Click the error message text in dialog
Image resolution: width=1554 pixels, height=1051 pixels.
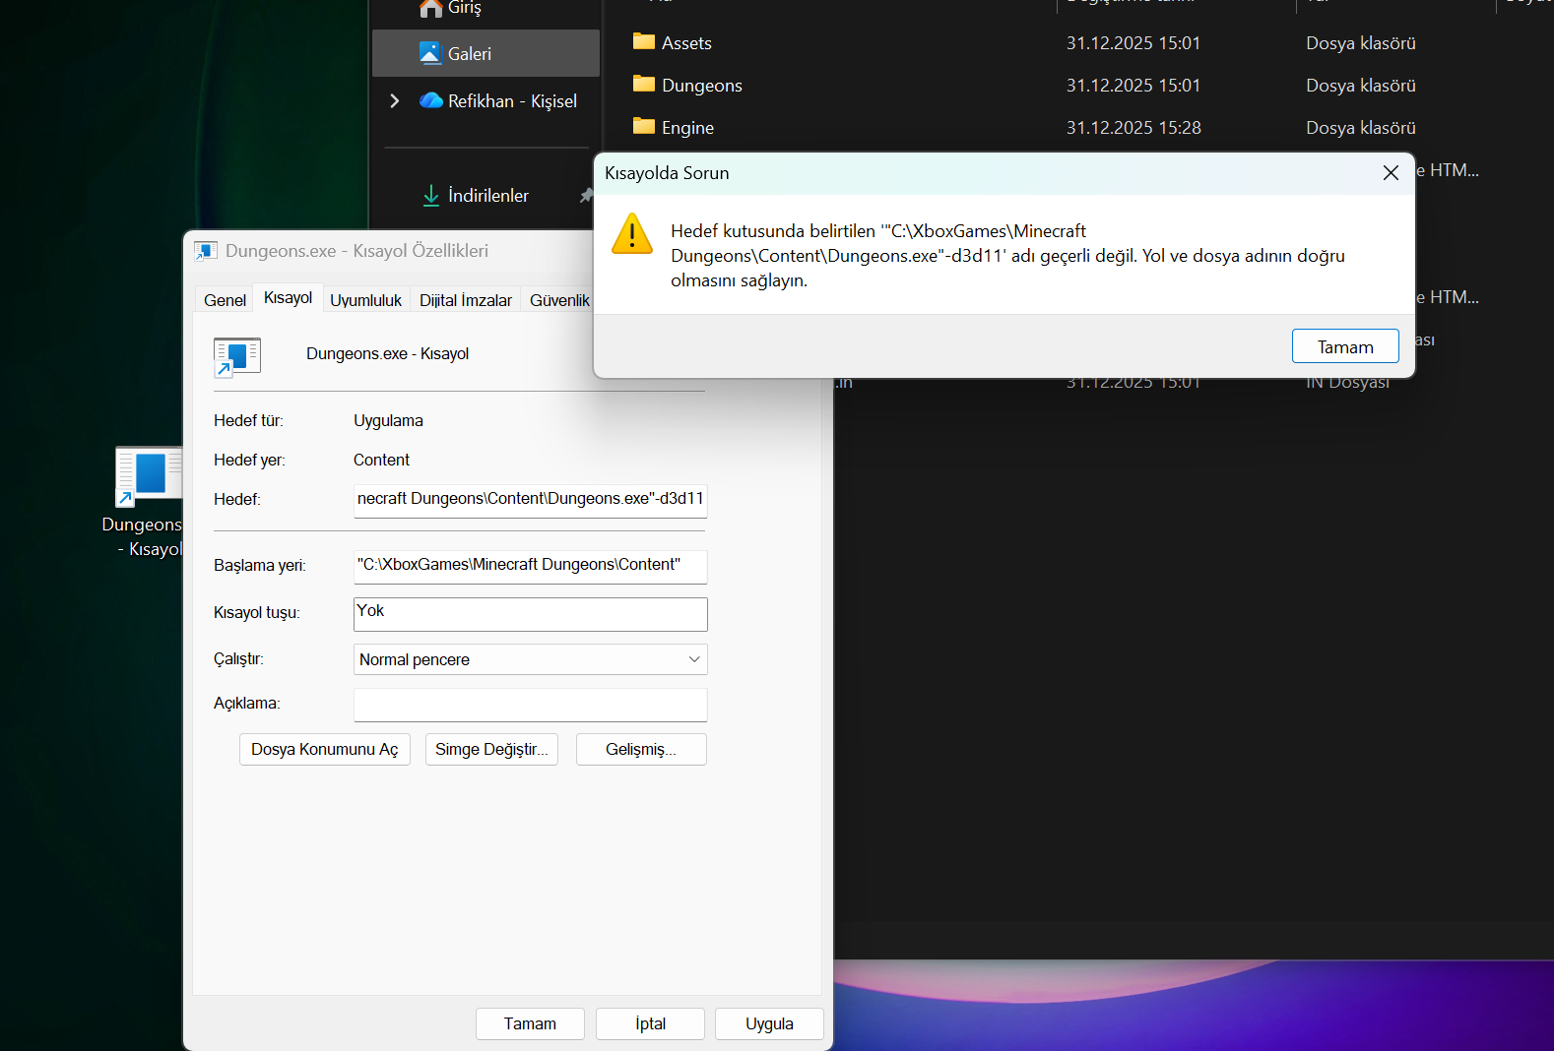(x=1007, y=256)
